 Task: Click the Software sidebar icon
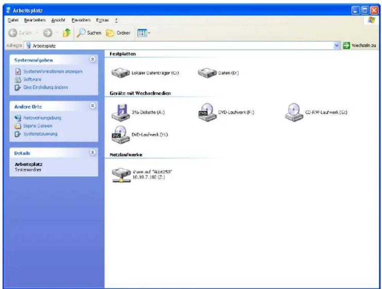point(18,80)
